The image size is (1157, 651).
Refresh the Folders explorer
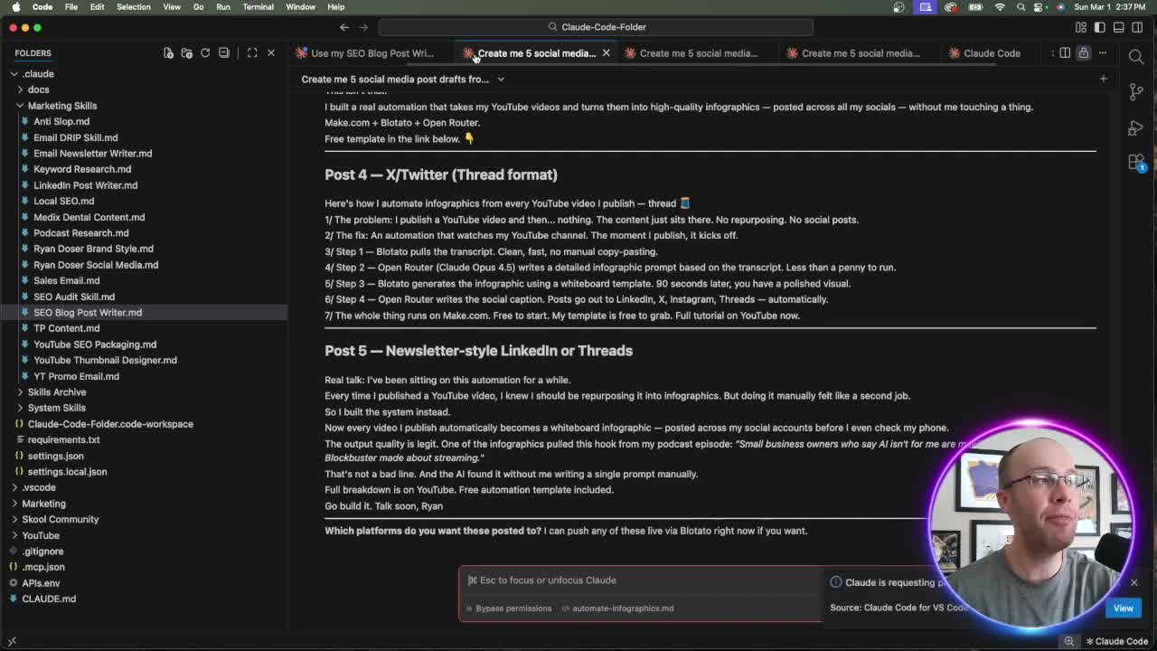(205, 52)
